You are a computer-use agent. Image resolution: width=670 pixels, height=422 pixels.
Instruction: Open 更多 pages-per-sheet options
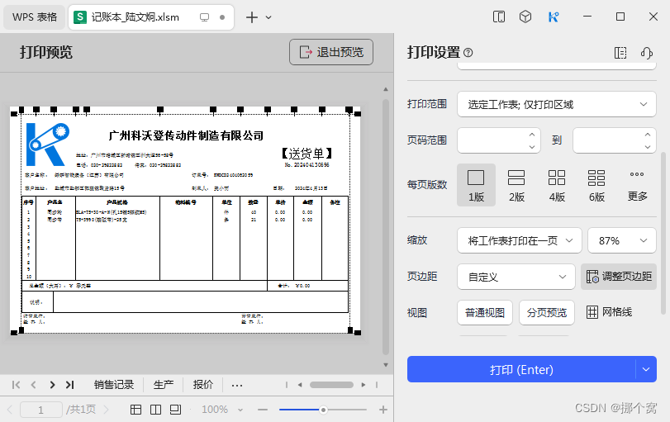point(637,185)
